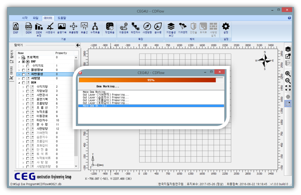Open the 작업묶음 batch task icon
This screenshot has width=301, height=195.
(x=110, y=28)
